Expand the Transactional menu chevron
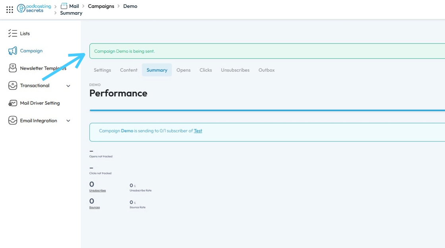445x248 pixels. click(x=68, y=86)
